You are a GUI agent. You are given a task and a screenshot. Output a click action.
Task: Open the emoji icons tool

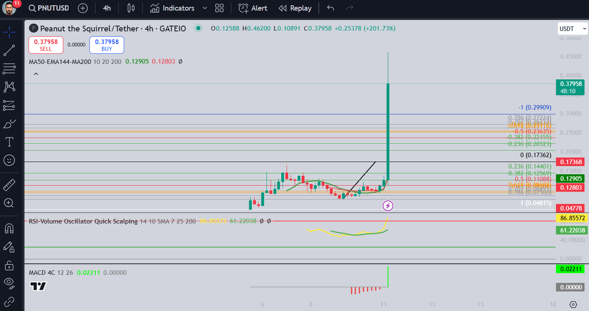(x=10, y=160)
